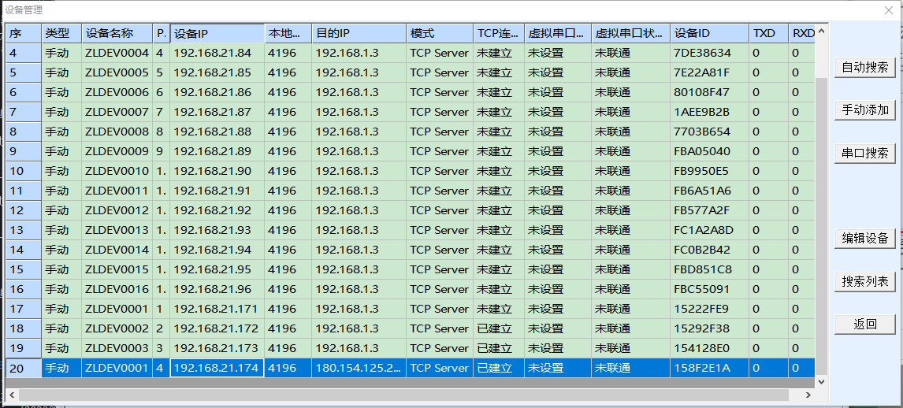This screenshot has width=903, height=408.
Task: Click the 编辑设备 button
Action: pos(865,238)
